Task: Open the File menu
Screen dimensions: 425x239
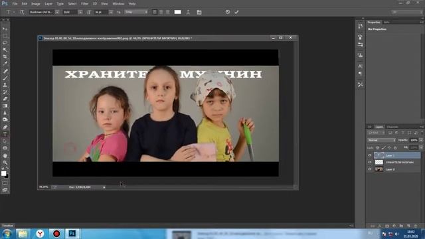Action: tap(15, 4)
